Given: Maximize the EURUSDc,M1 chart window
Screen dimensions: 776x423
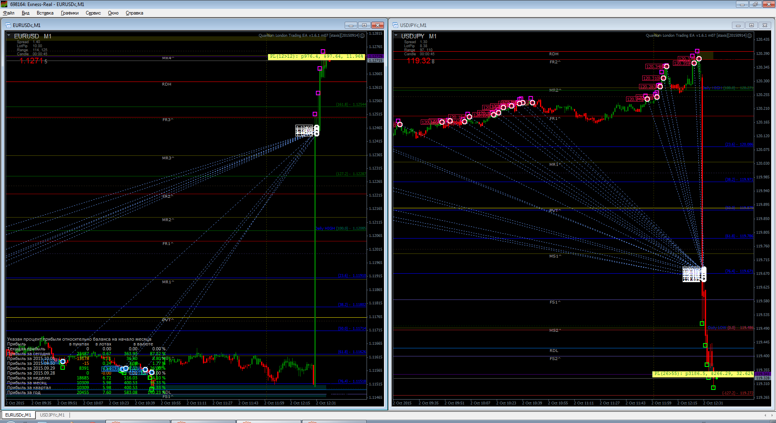Looking at the screenshot, I should click(364, 25).
